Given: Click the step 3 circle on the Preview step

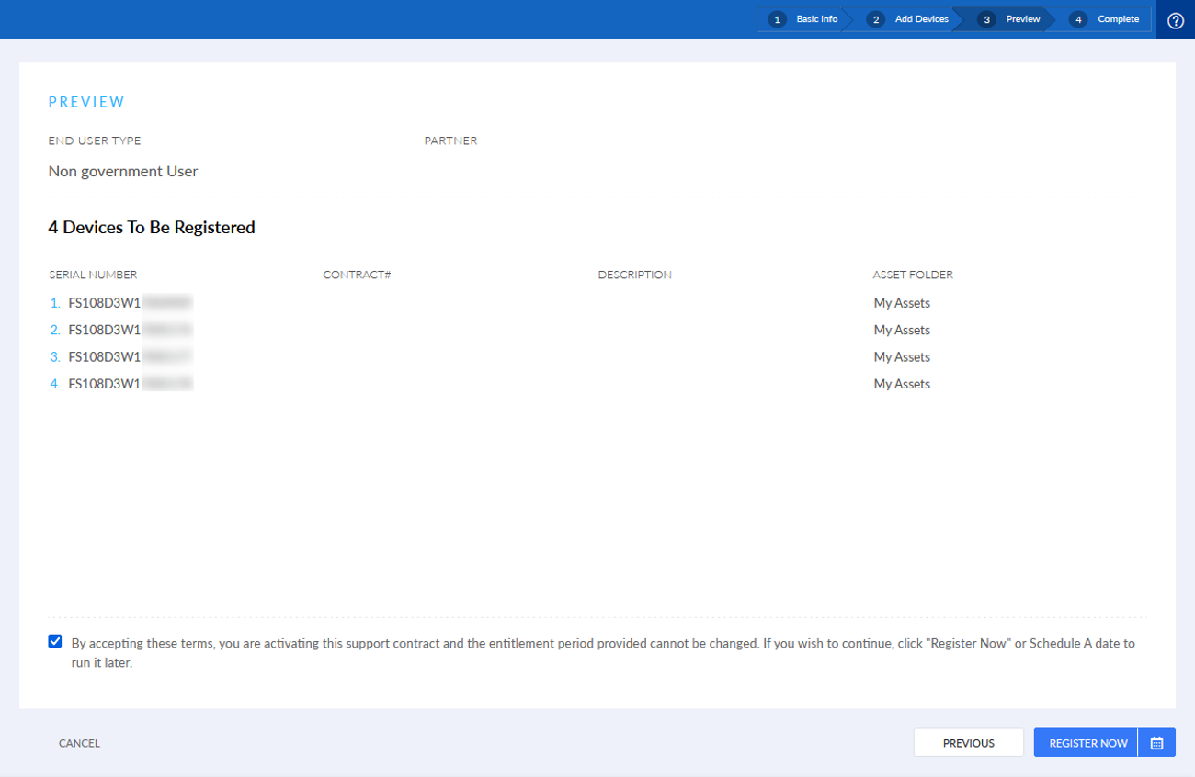Looking at the screenshot, I should (x=986, y=18).
